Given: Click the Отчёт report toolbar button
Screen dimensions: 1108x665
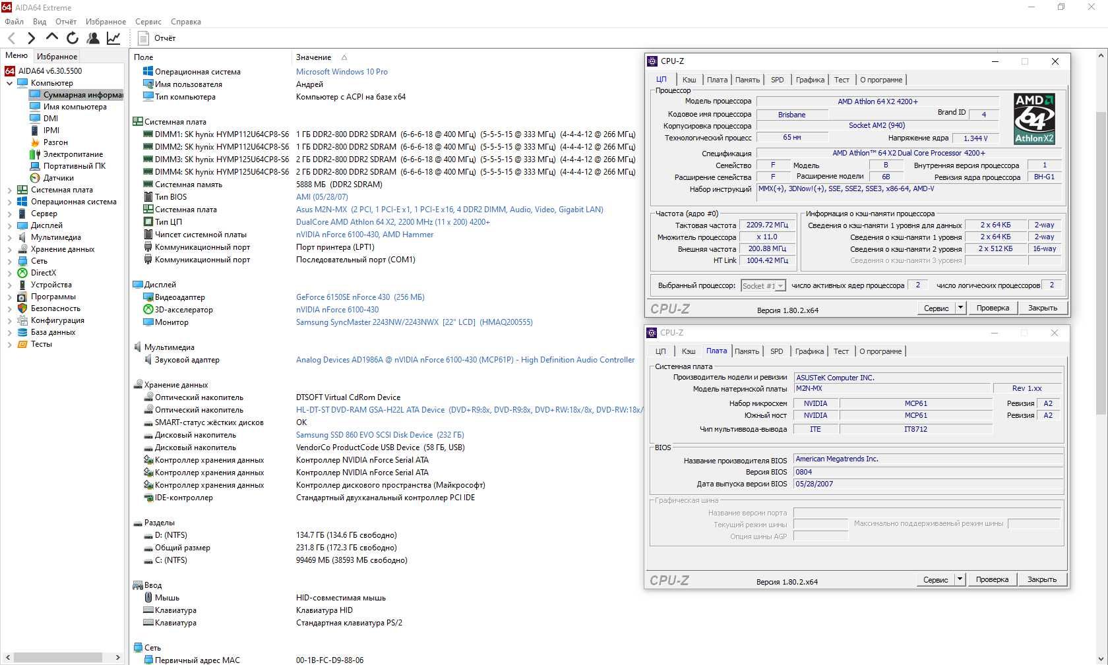Looking at the screenshot, I should point(158,38).
